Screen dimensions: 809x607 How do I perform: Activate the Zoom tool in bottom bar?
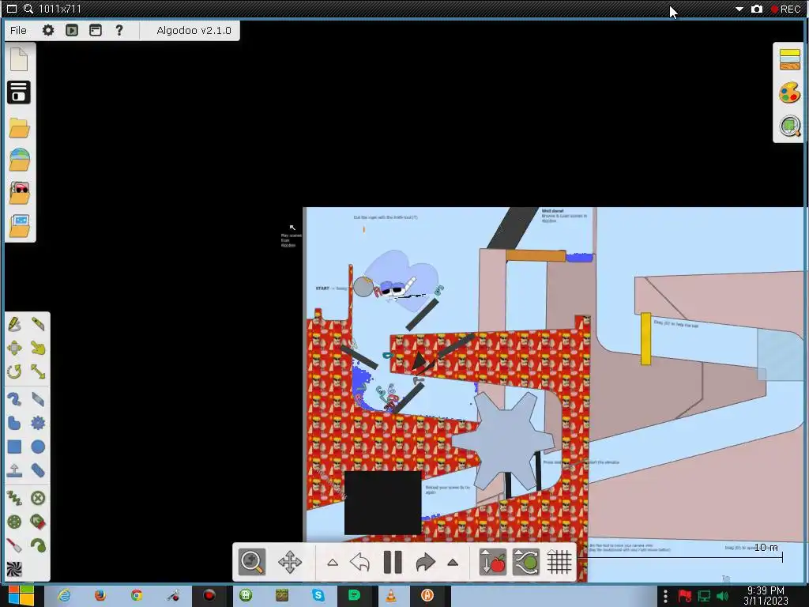pyautogui.click(x=252, y=562)
